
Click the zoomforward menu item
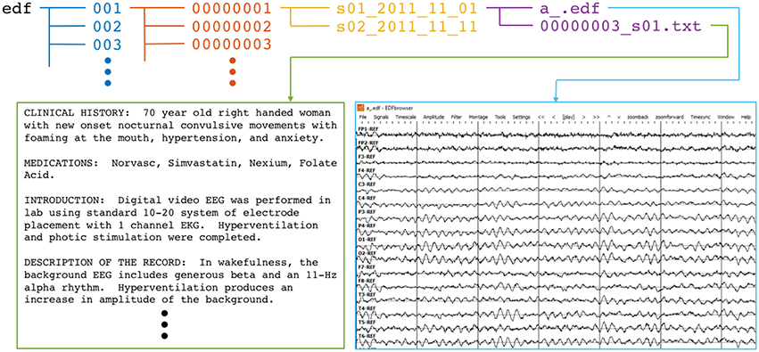point(670,118)
